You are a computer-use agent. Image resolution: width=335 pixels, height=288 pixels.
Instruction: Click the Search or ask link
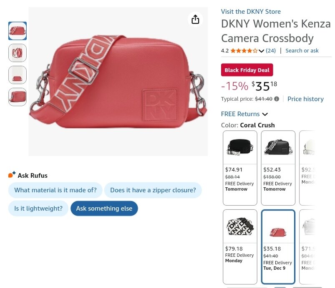pyautogui.click(x=302, y=51)
